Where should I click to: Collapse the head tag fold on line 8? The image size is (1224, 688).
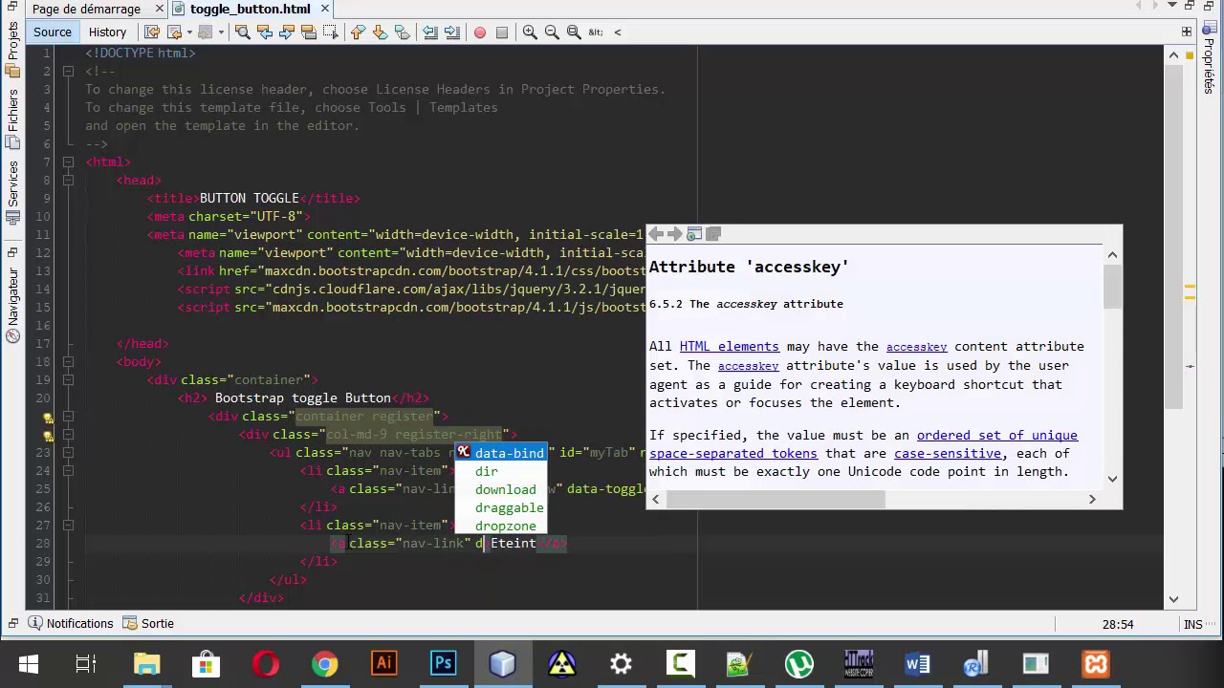[68, 181]
